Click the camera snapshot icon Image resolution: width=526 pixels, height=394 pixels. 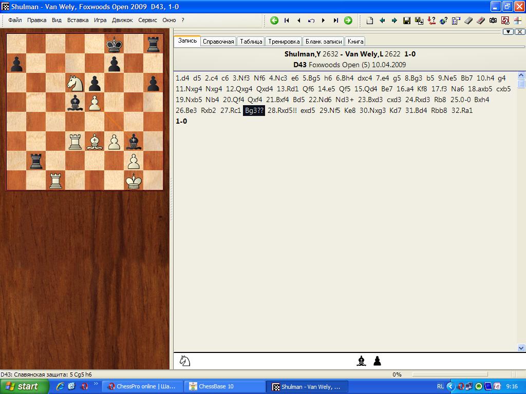pos(493,21)
